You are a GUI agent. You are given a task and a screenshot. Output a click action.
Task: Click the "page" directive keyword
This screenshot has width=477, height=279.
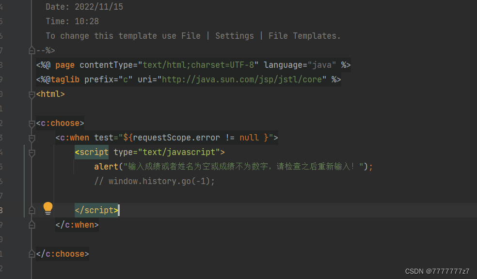65,65
